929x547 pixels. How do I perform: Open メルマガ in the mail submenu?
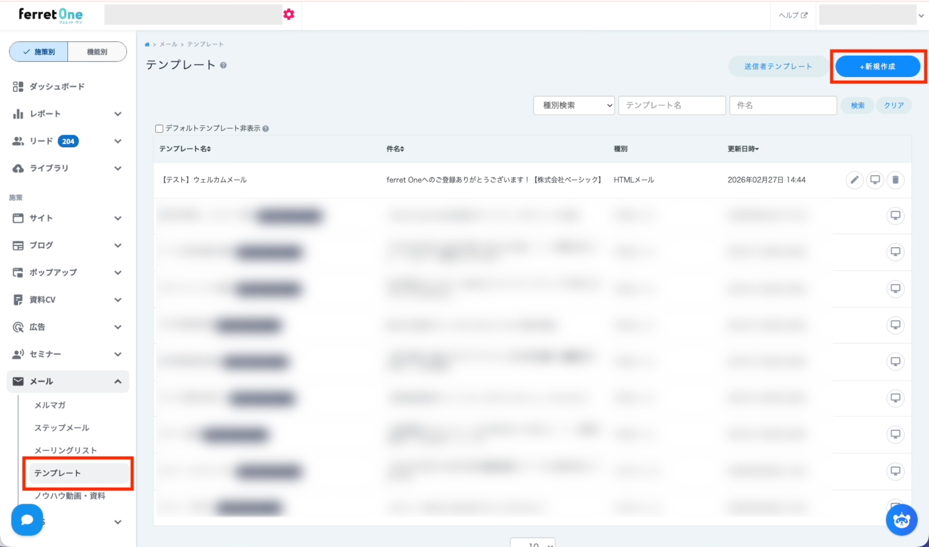click(50, 405)
